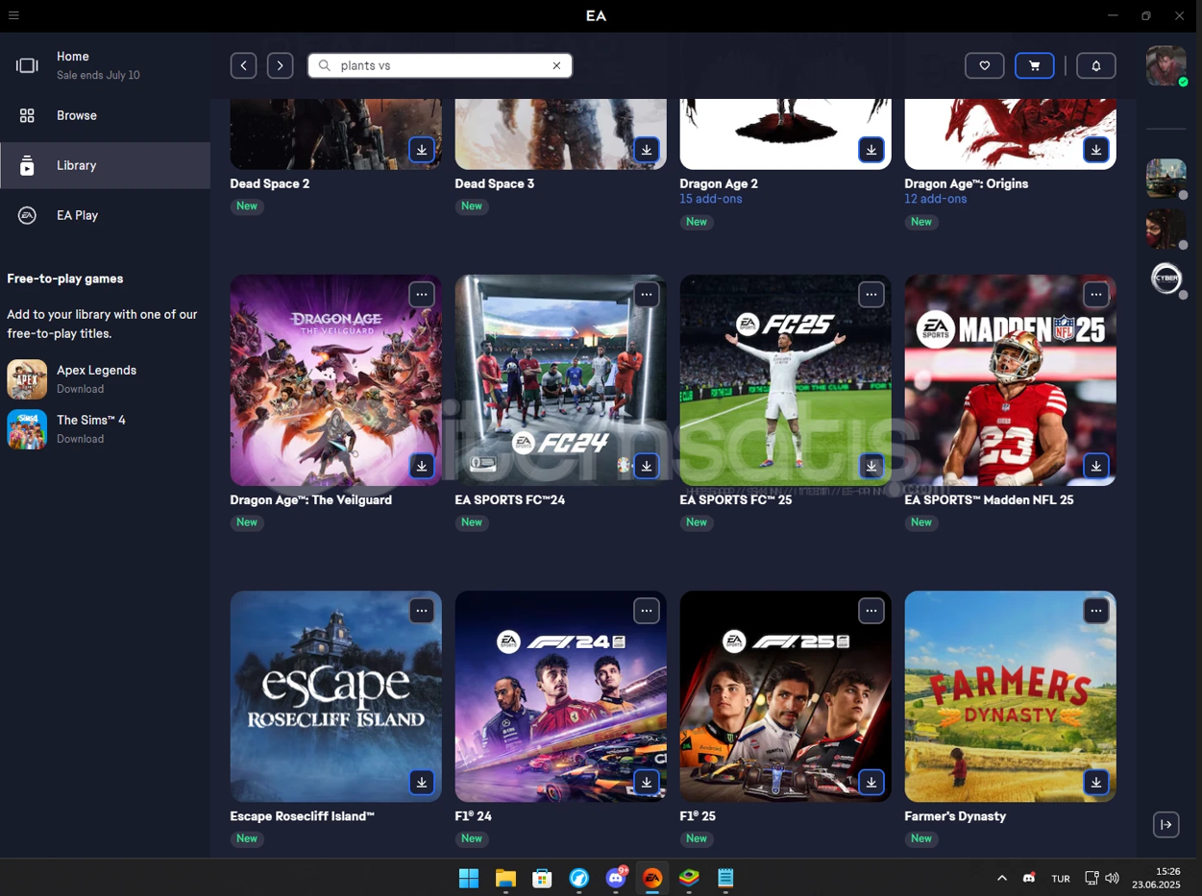
Task: Open more options for Farmer's Dynasty
Action: point(1096,610)
